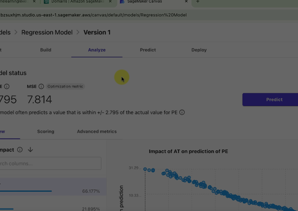Go to Regression Model breadcrumb

point(47,32)
